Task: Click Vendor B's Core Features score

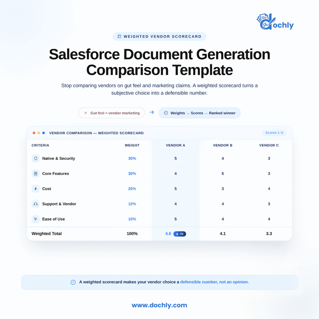Action: click(x=223, y=174)
